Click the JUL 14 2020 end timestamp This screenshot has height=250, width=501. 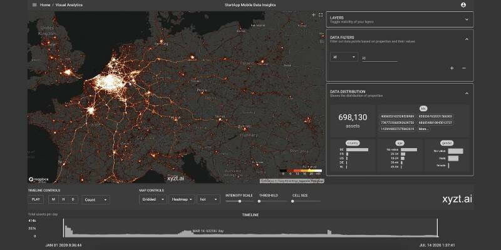436,245
